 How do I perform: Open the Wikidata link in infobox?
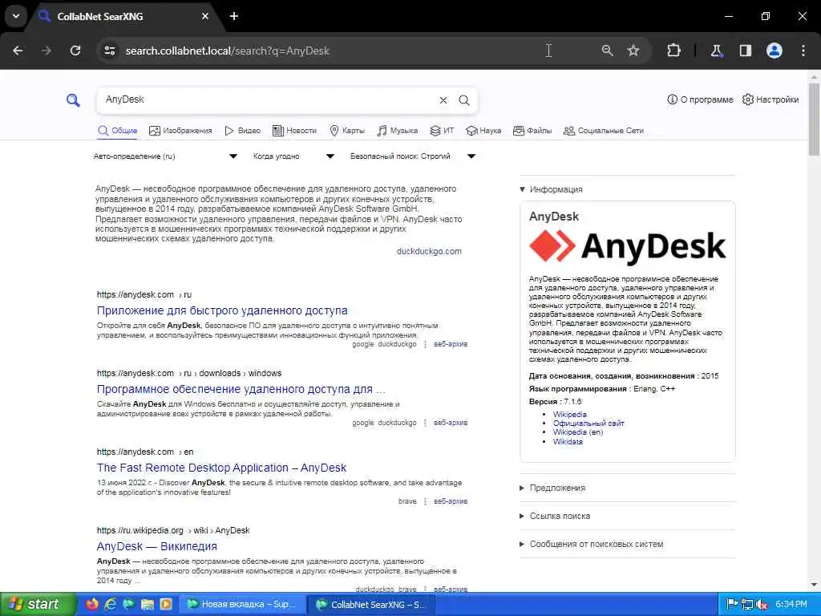point(568,442)
